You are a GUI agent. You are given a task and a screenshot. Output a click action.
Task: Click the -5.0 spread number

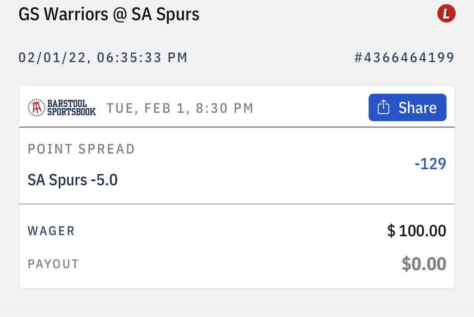104,180
